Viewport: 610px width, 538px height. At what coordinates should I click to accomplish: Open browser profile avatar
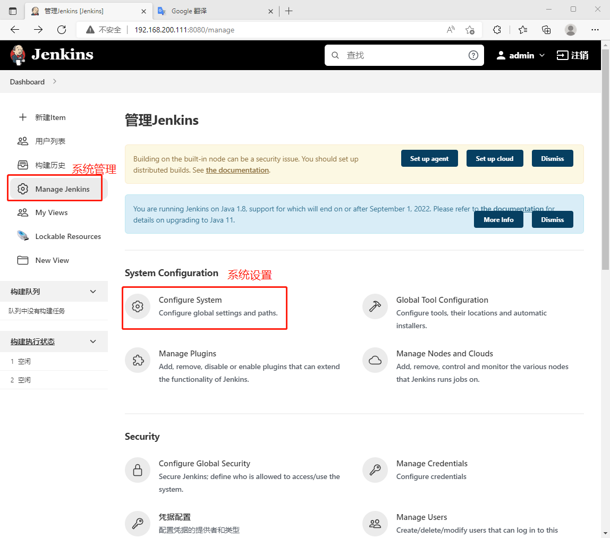click(x=571, y=30)
